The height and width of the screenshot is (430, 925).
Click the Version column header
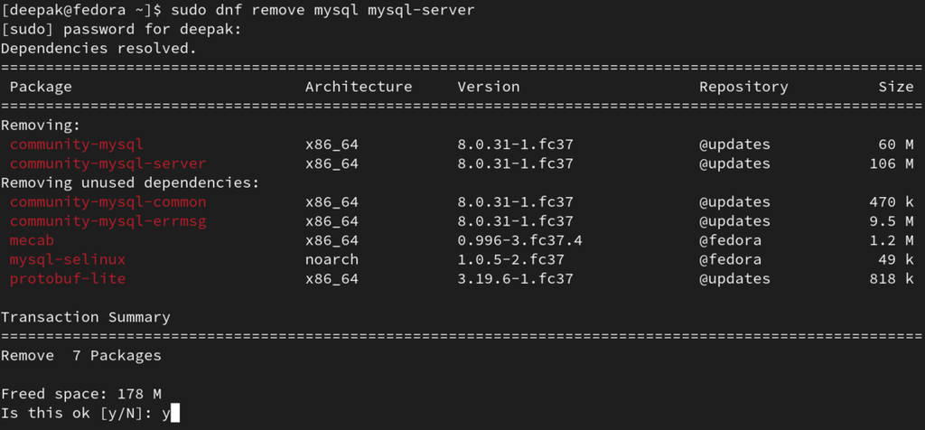pos(489,87)
